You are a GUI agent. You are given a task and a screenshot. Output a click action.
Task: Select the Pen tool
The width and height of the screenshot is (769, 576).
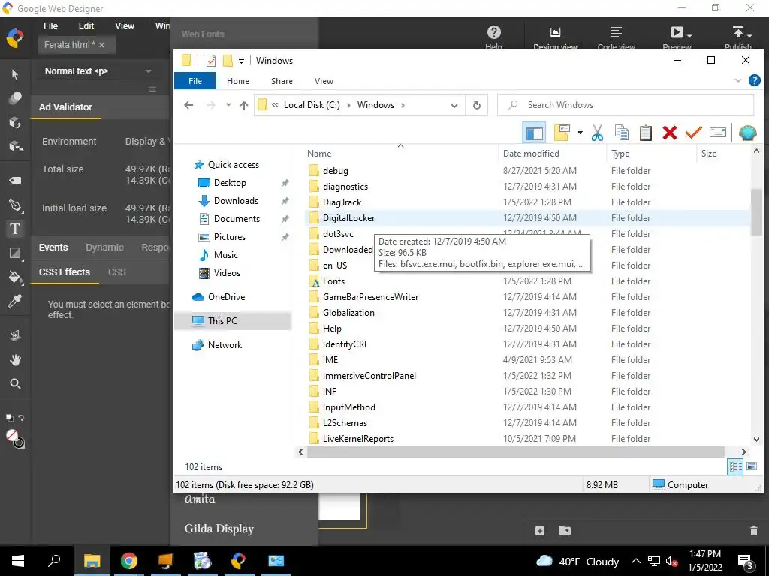(15, 205)
